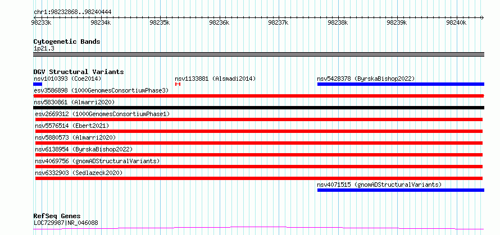Select the magenta LOC729987 gene line
Screen dimensions: 500x235
click(x=259, y=228)
